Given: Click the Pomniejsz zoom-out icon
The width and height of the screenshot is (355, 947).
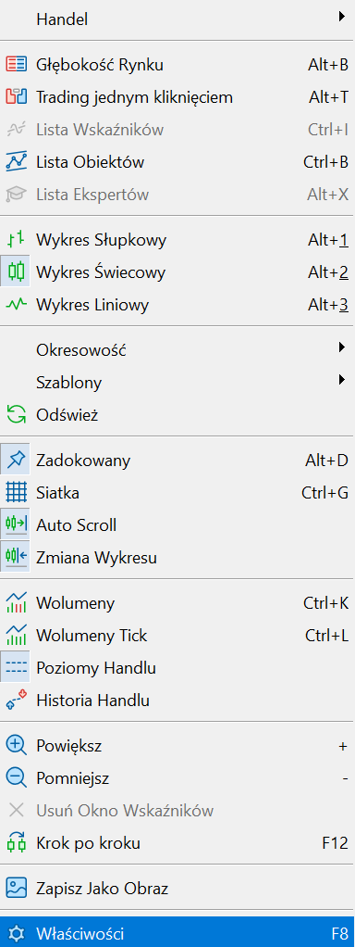Looking at the screenshot, I should coord(16,778).
